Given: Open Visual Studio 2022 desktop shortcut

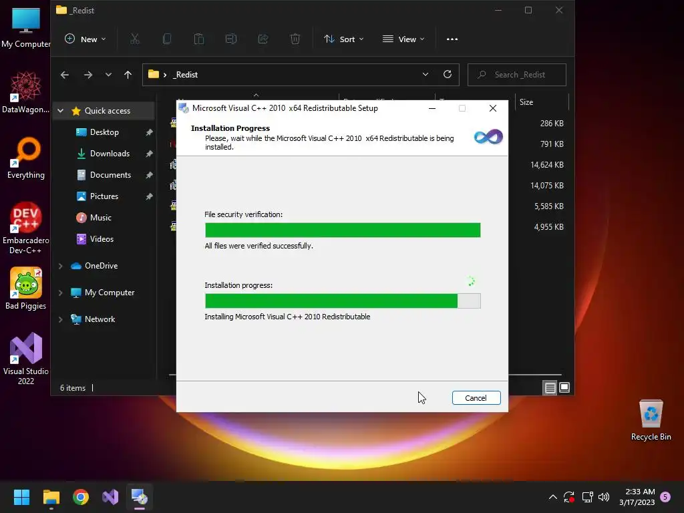Looking at the screenshot, I should pos(26,359).
